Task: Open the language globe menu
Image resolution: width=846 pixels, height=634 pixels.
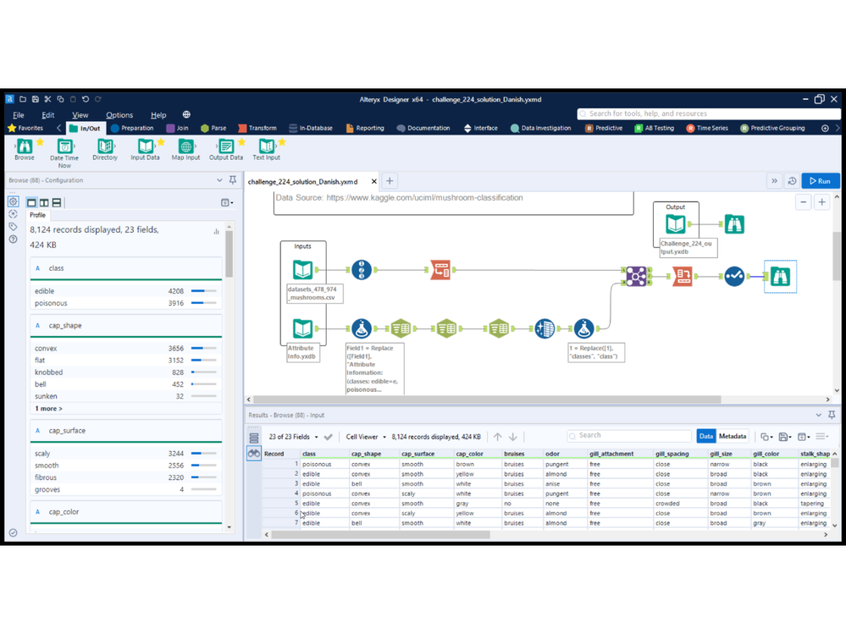Action: [186, 114]
